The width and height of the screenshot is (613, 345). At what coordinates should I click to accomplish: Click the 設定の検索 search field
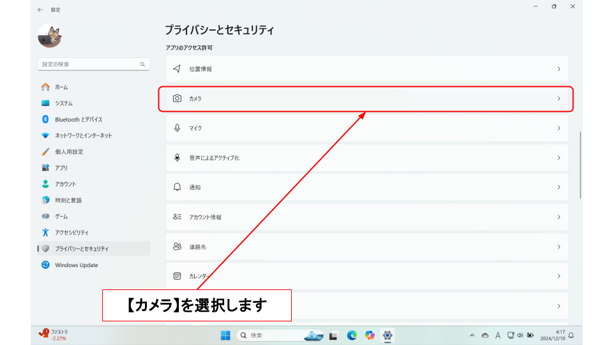coord(89,65)
